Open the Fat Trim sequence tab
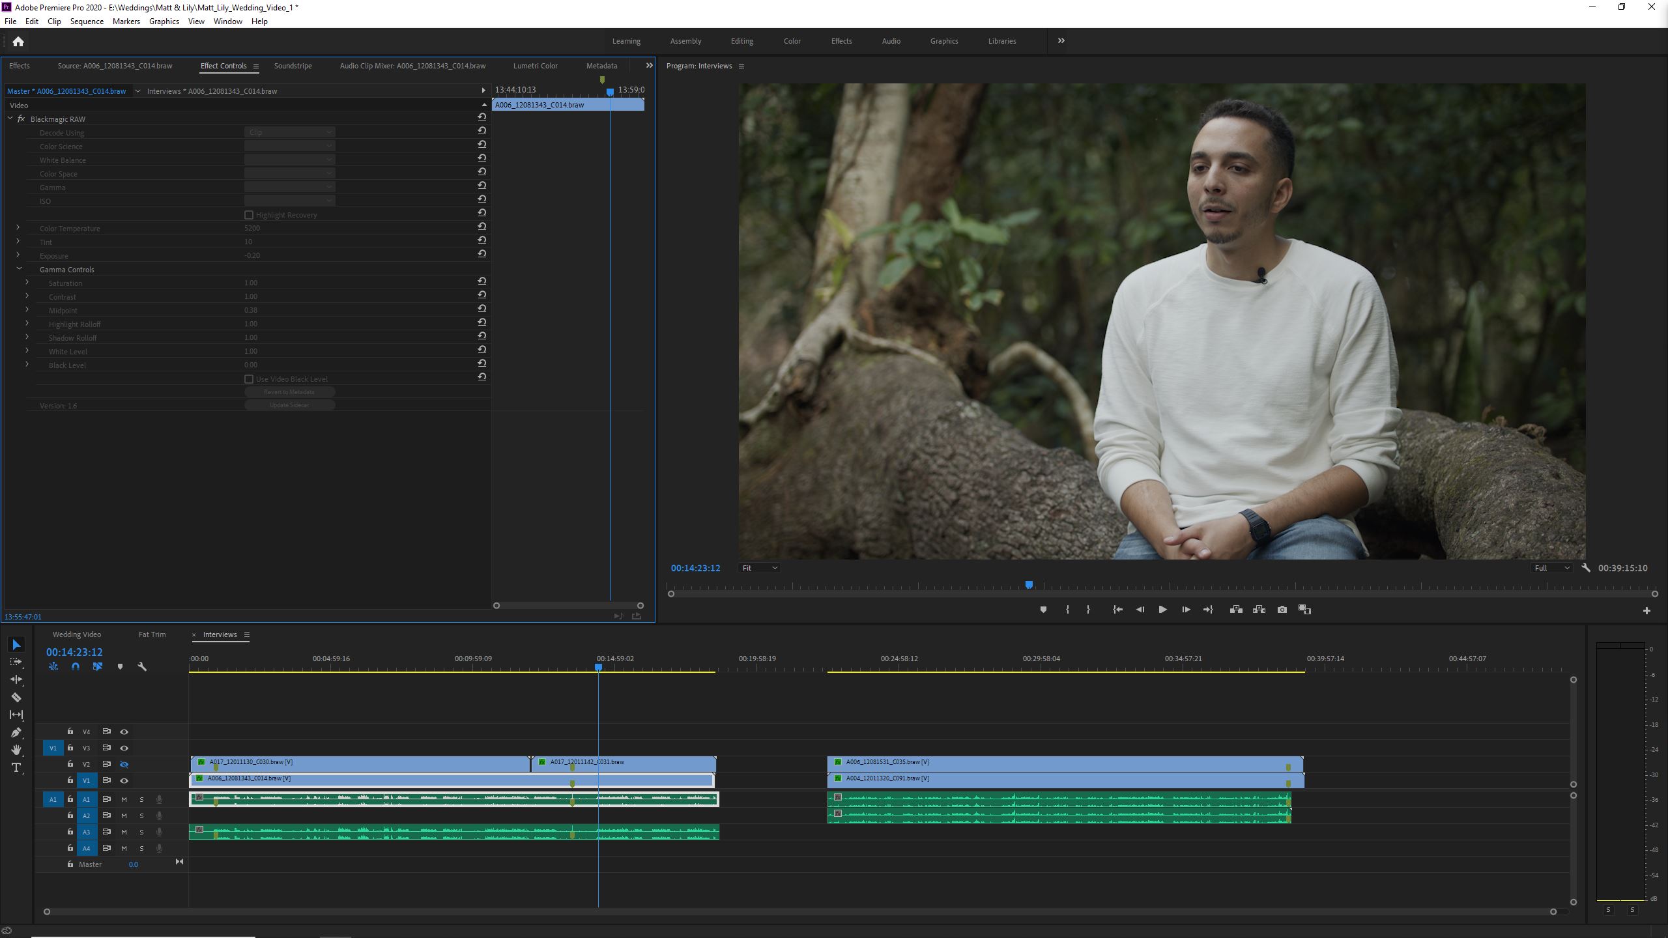The height and width of the screenshot is (938, 1668). click(x=152, y=634)
